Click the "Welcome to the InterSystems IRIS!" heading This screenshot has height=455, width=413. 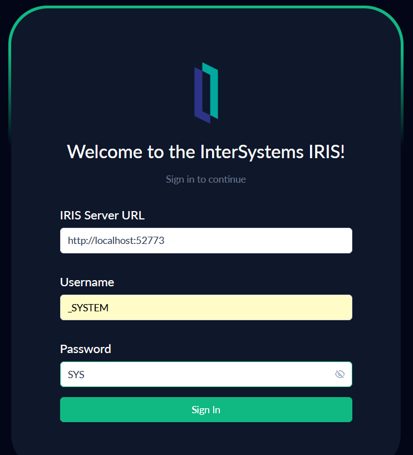click(206, 152)
